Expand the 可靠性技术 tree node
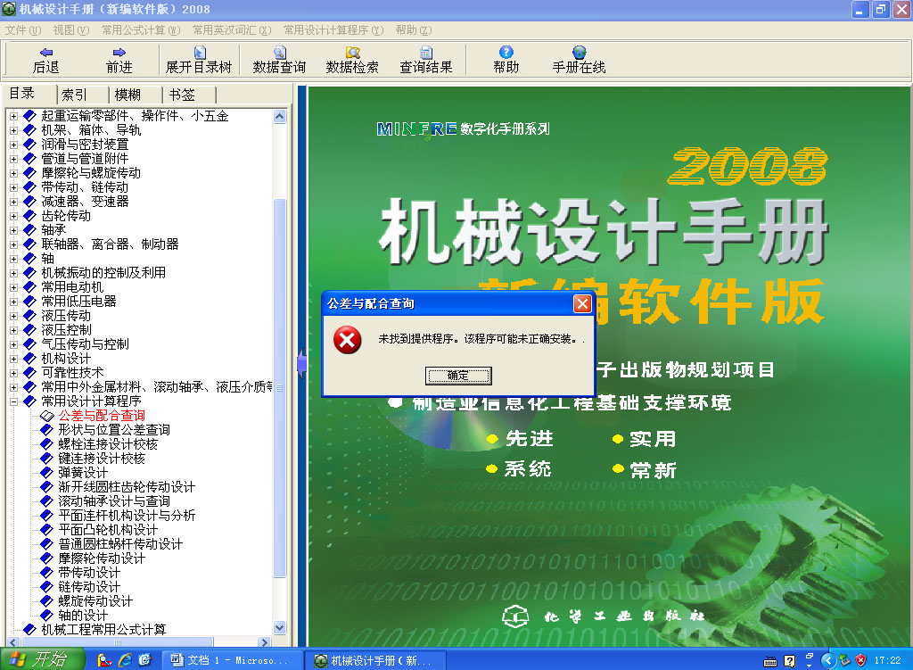Viewport: 913px width, 670px height. coord(13,373)
